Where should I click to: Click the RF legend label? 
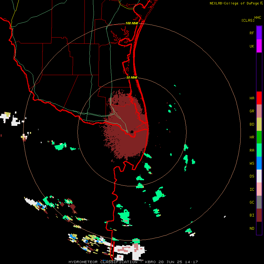click(252, 33)
